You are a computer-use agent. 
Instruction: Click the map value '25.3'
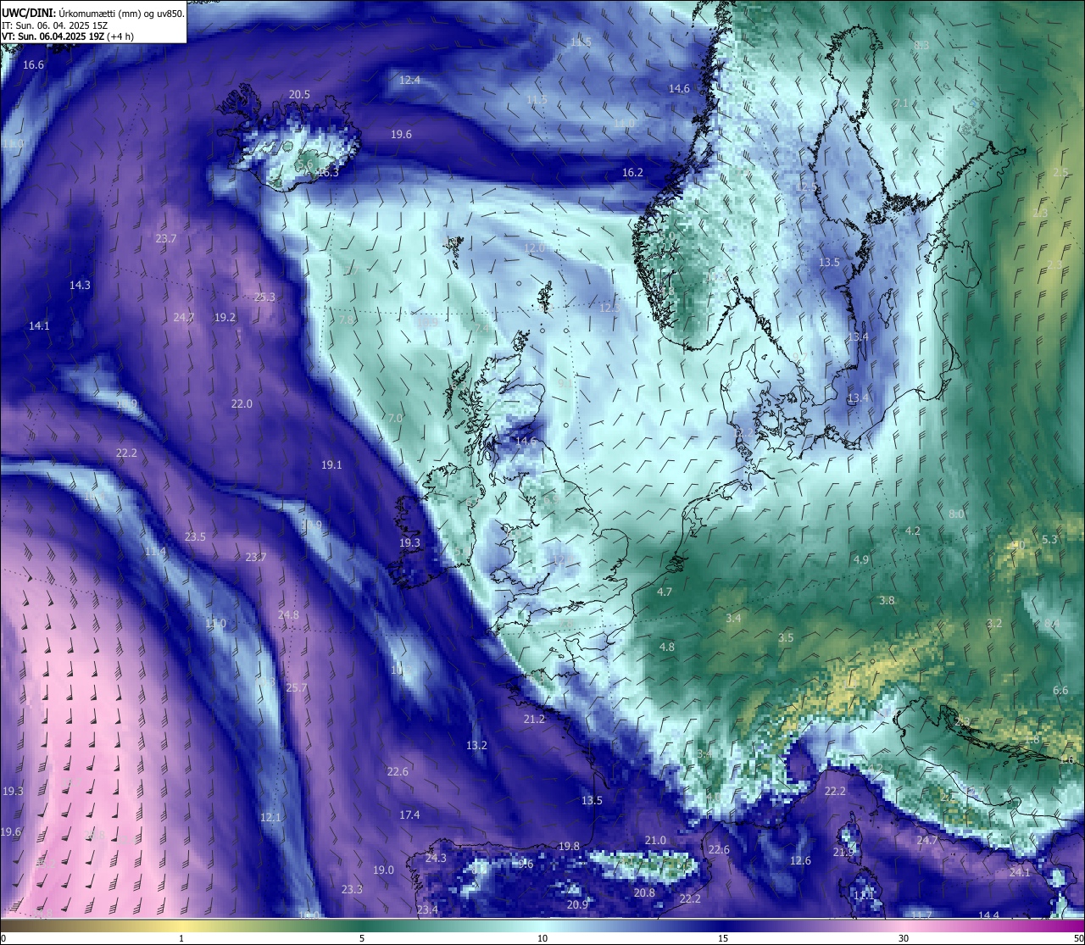click(264, 297)
